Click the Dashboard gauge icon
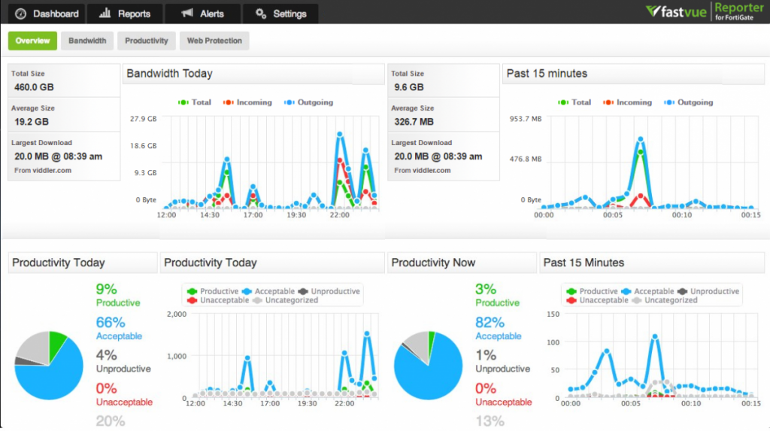The image size is (770, 431). [x=20, y=14]
